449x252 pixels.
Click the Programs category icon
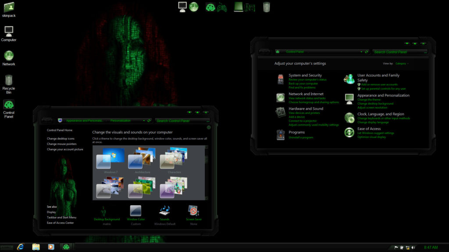point(280,134)
